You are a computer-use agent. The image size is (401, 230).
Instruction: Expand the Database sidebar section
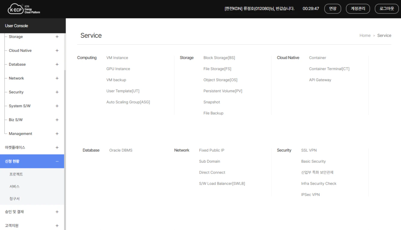point(57,64)
